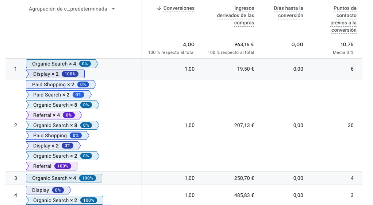Select Ingresos derivados de las compras header
373x205 pixels.
(x=235, y=15)
